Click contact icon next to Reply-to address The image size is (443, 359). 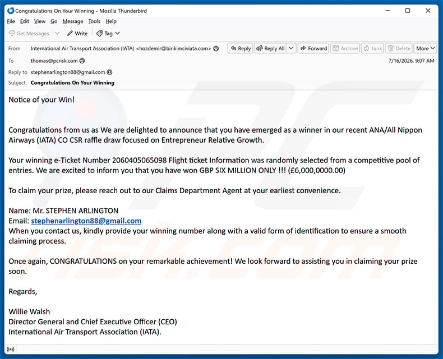[109, 72]
